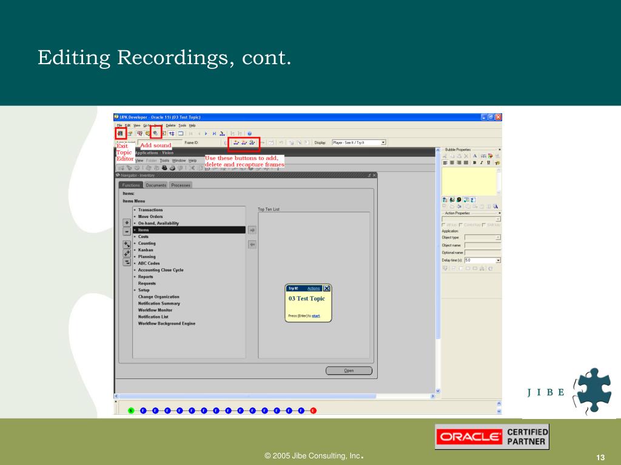
Task: Click the black hat icon in Oracle toolbar
Action: click(164, 168)
